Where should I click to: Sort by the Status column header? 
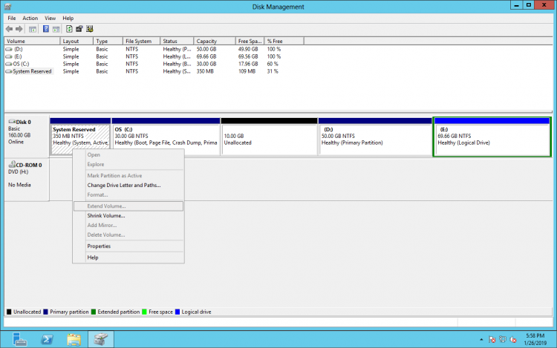[x=177, y=41]
